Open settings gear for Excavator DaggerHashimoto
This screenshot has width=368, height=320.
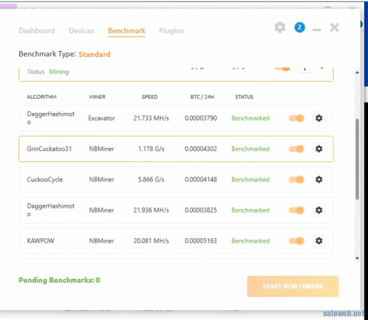point(318,118)
